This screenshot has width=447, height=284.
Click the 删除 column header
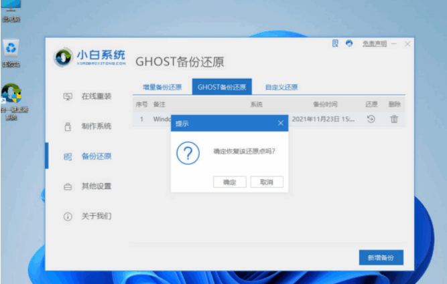pyautogui.click(x=395, y=104)
